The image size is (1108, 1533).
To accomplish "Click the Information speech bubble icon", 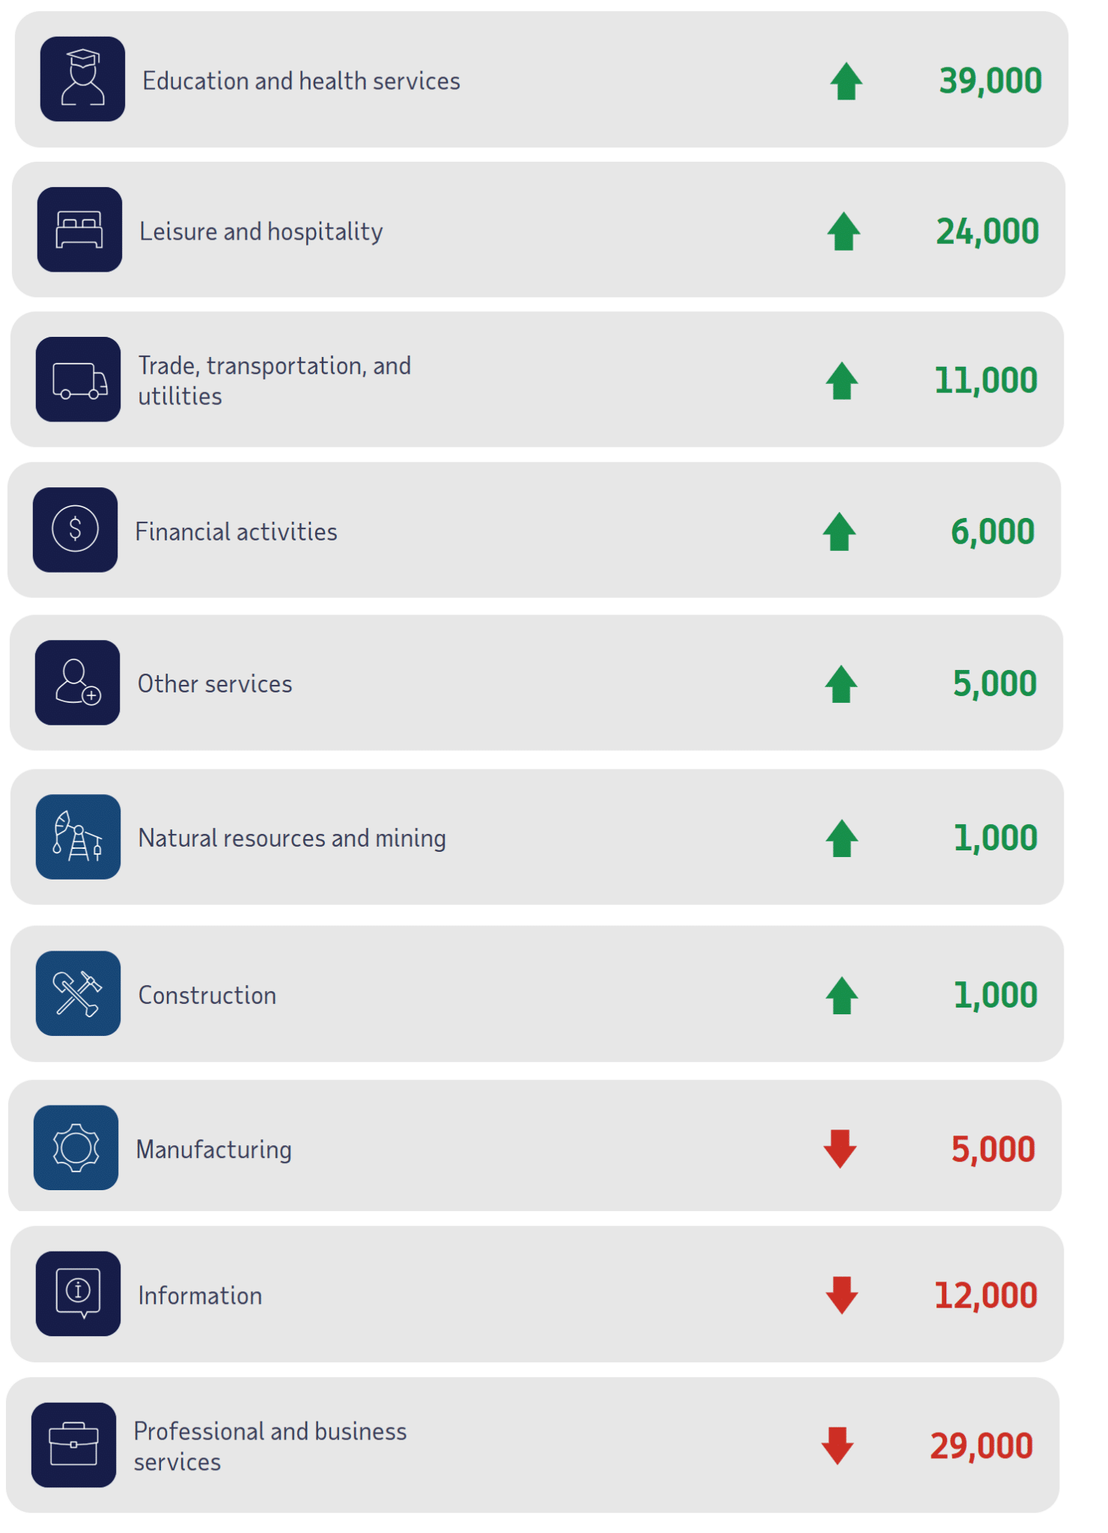I will [78, 1293].
